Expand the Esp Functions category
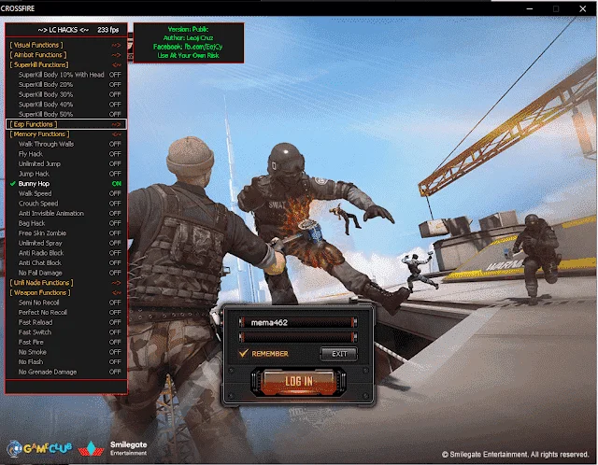The width and height of the screenshot is (598, 465). pos(66,124)
